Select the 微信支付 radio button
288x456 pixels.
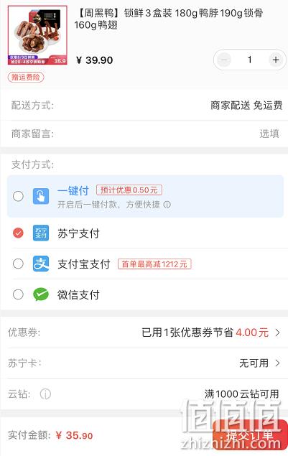pos(18,294)
